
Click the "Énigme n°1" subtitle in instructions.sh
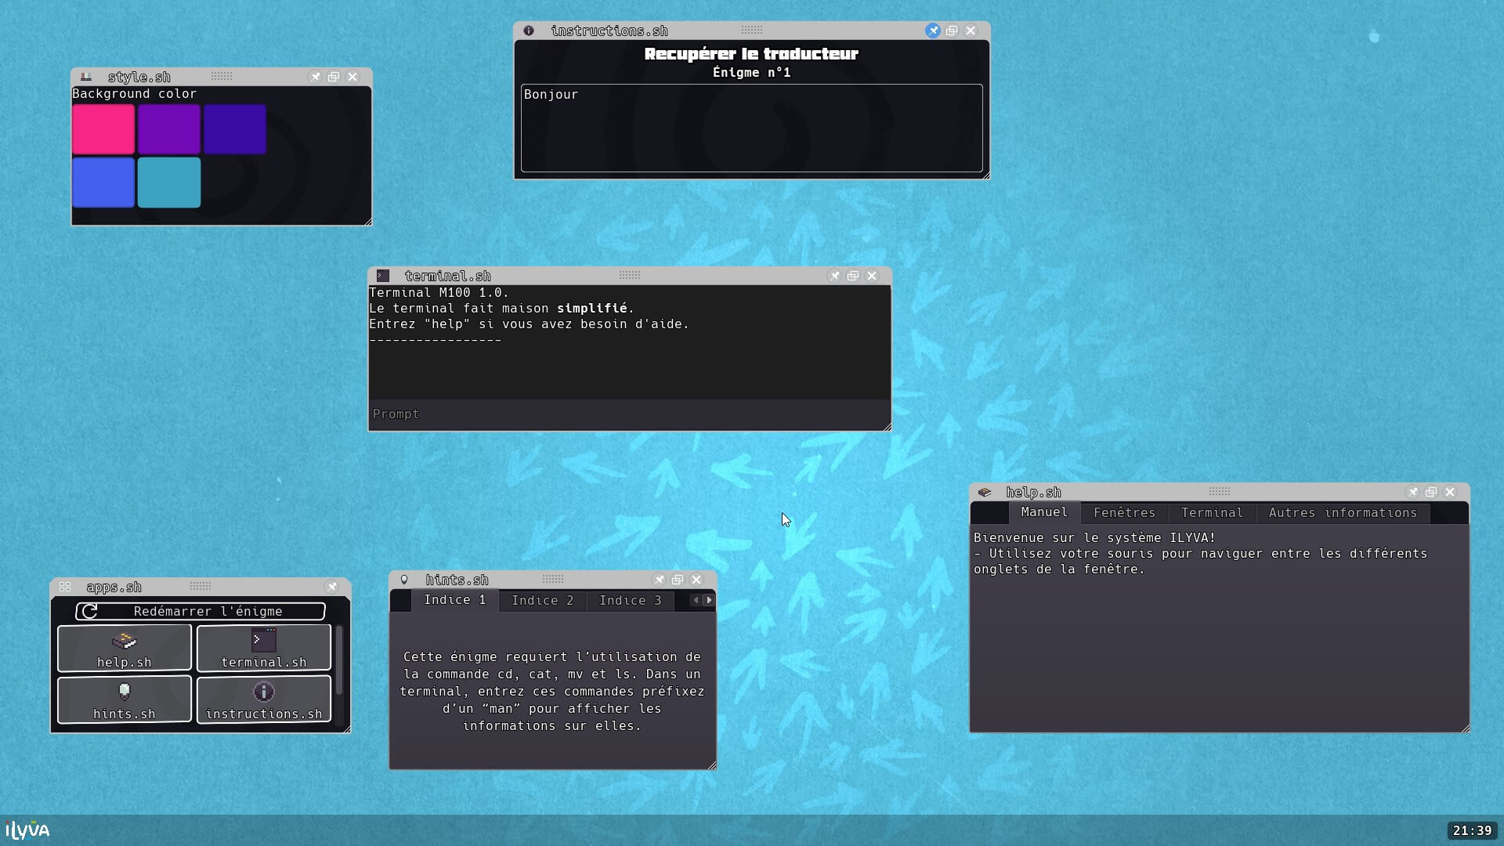click(752, 72)
